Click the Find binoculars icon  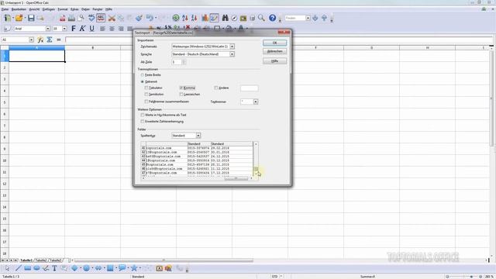pyautogui.click(x=225, y=18)
